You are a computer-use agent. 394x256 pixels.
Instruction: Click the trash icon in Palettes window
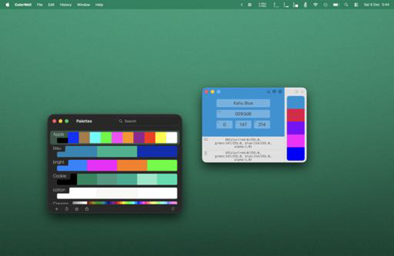(172, 209)
